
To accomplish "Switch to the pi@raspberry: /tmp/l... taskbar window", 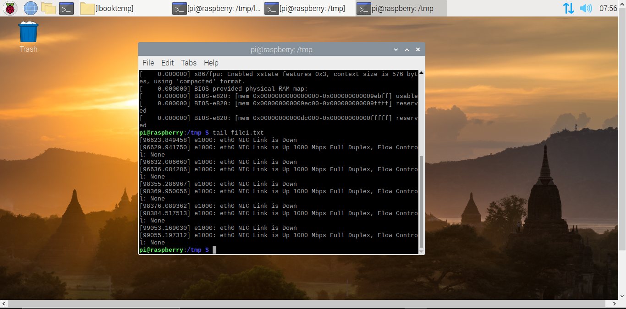I will click(x=217, y=8).
